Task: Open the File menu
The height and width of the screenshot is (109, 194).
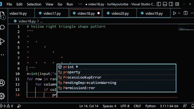Action: [x=9, y=4]
